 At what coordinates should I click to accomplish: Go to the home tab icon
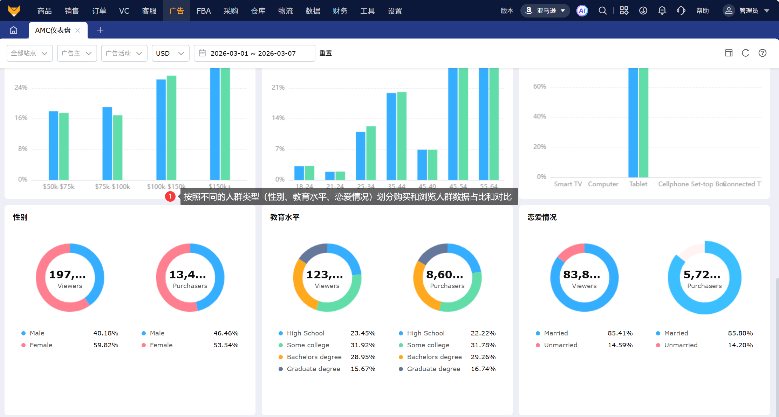[x=13, y=30]
